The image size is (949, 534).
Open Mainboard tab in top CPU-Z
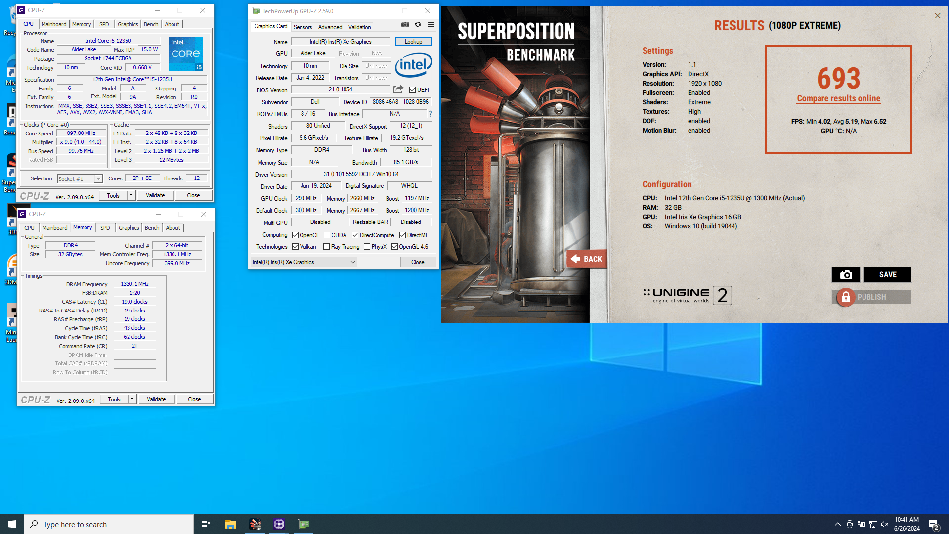[x=54, y=24]
